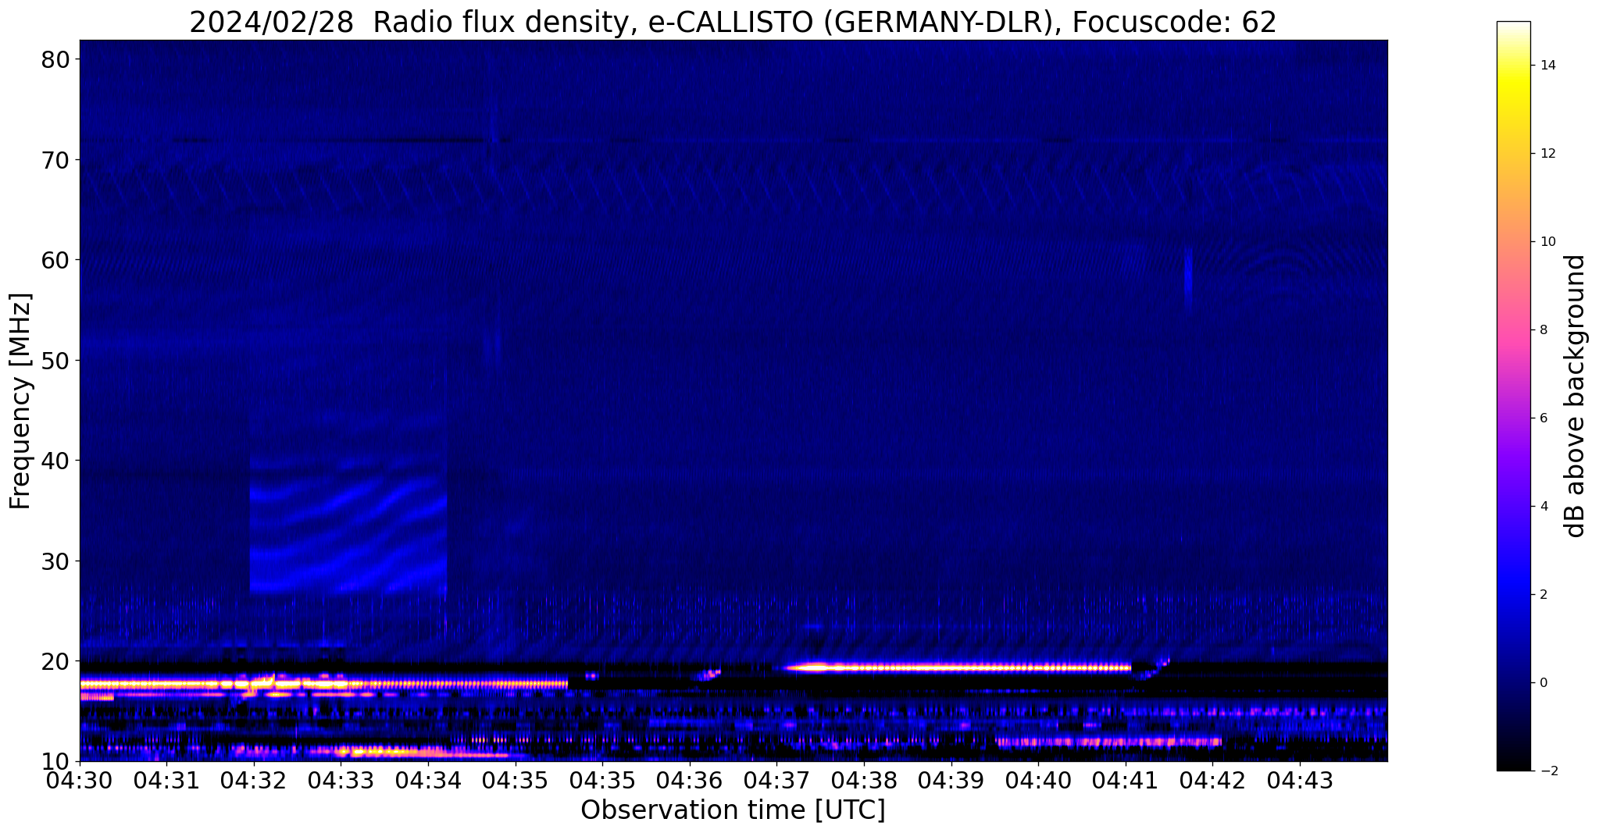This screenshot has height=833, width=1599.
Task: Click the 6 label on the colorbar
Action: 1544,418
